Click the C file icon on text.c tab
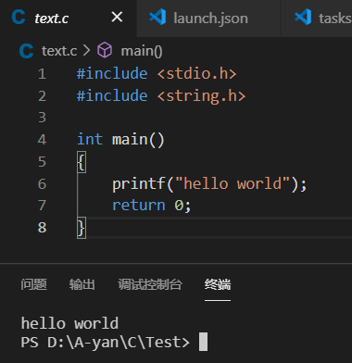Image resolution: width=352 pixels, height=363 pixels. click(x=19, y=18)
